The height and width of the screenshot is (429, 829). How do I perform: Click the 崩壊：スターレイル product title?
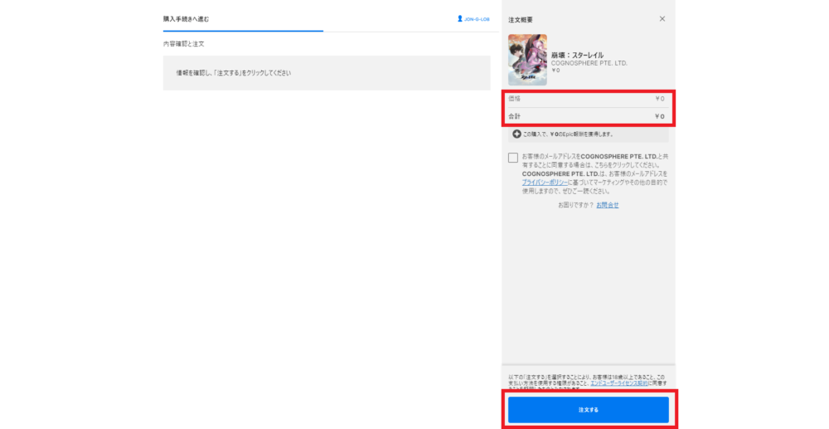pyautogui.click(x=577, y=55)
